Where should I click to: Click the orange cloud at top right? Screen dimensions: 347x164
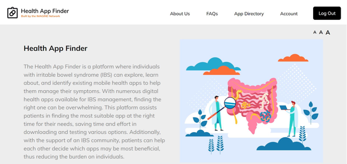pyautogui.click(x=293, y=58)
